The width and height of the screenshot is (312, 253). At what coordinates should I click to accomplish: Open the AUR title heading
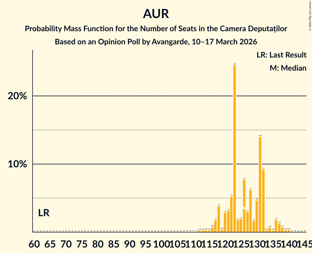[156, 14]
